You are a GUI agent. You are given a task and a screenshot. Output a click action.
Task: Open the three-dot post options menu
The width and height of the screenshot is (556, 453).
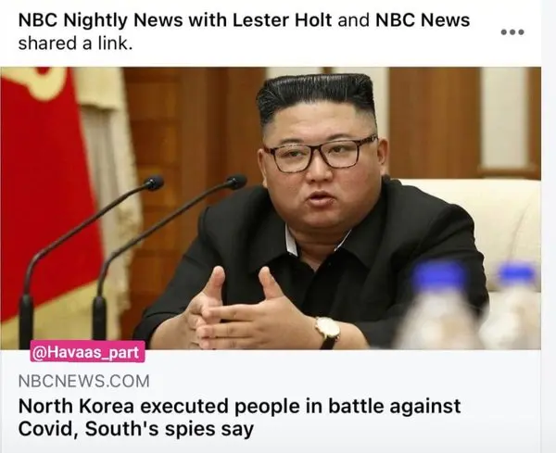[512, 31]
